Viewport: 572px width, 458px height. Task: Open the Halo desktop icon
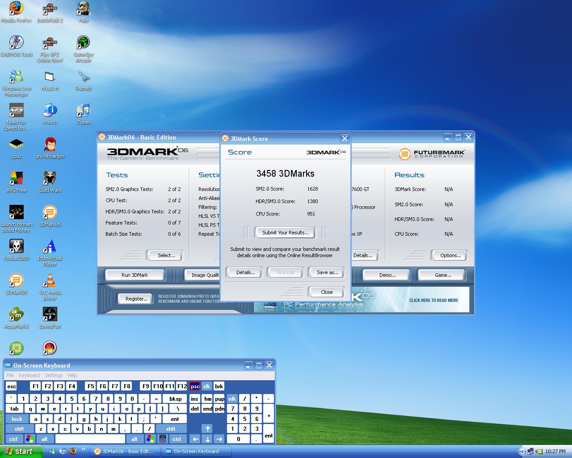(x=83, y=12)
